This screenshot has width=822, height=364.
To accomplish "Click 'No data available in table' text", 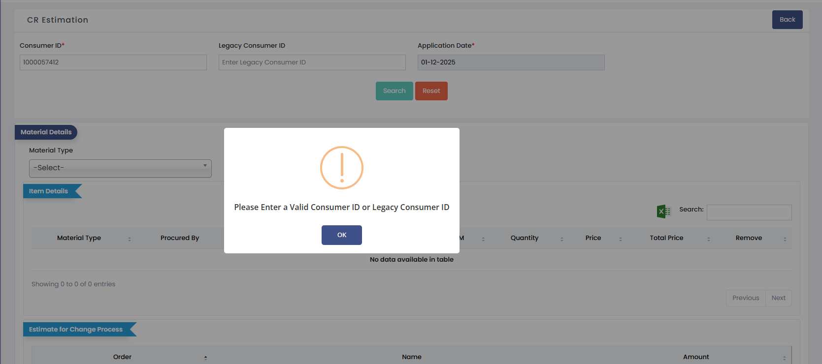I will click(x=412, y=260).
